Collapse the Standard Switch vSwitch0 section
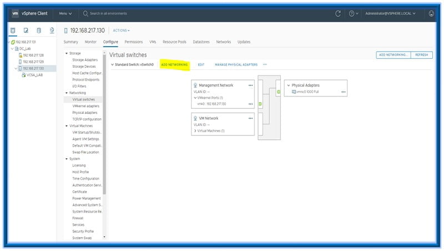This screenshot has width=444, height=251. [112, 64]
